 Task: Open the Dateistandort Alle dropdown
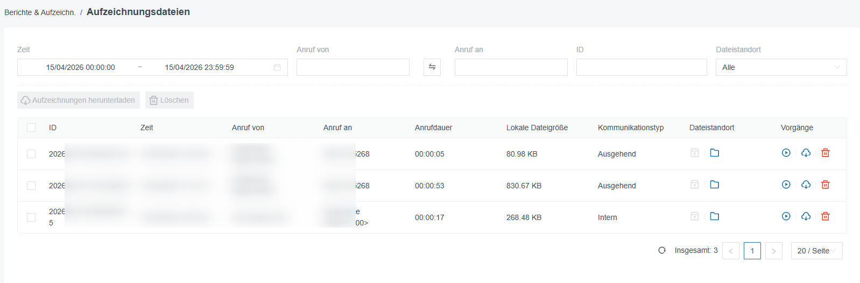(x=781, y=67)
